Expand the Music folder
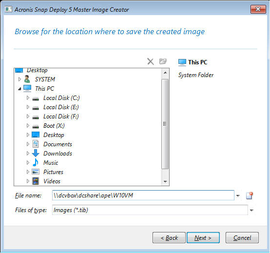 [28, 163]
